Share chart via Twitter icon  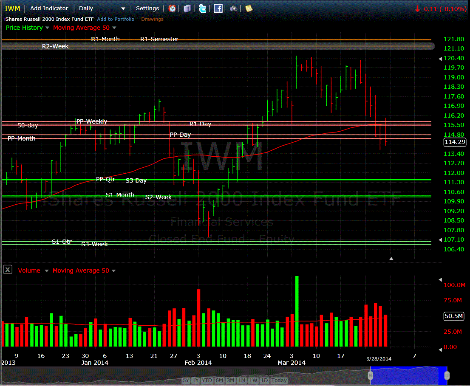[203, 8]
